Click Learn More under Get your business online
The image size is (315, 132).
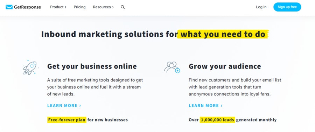click(x=64, y=105)
